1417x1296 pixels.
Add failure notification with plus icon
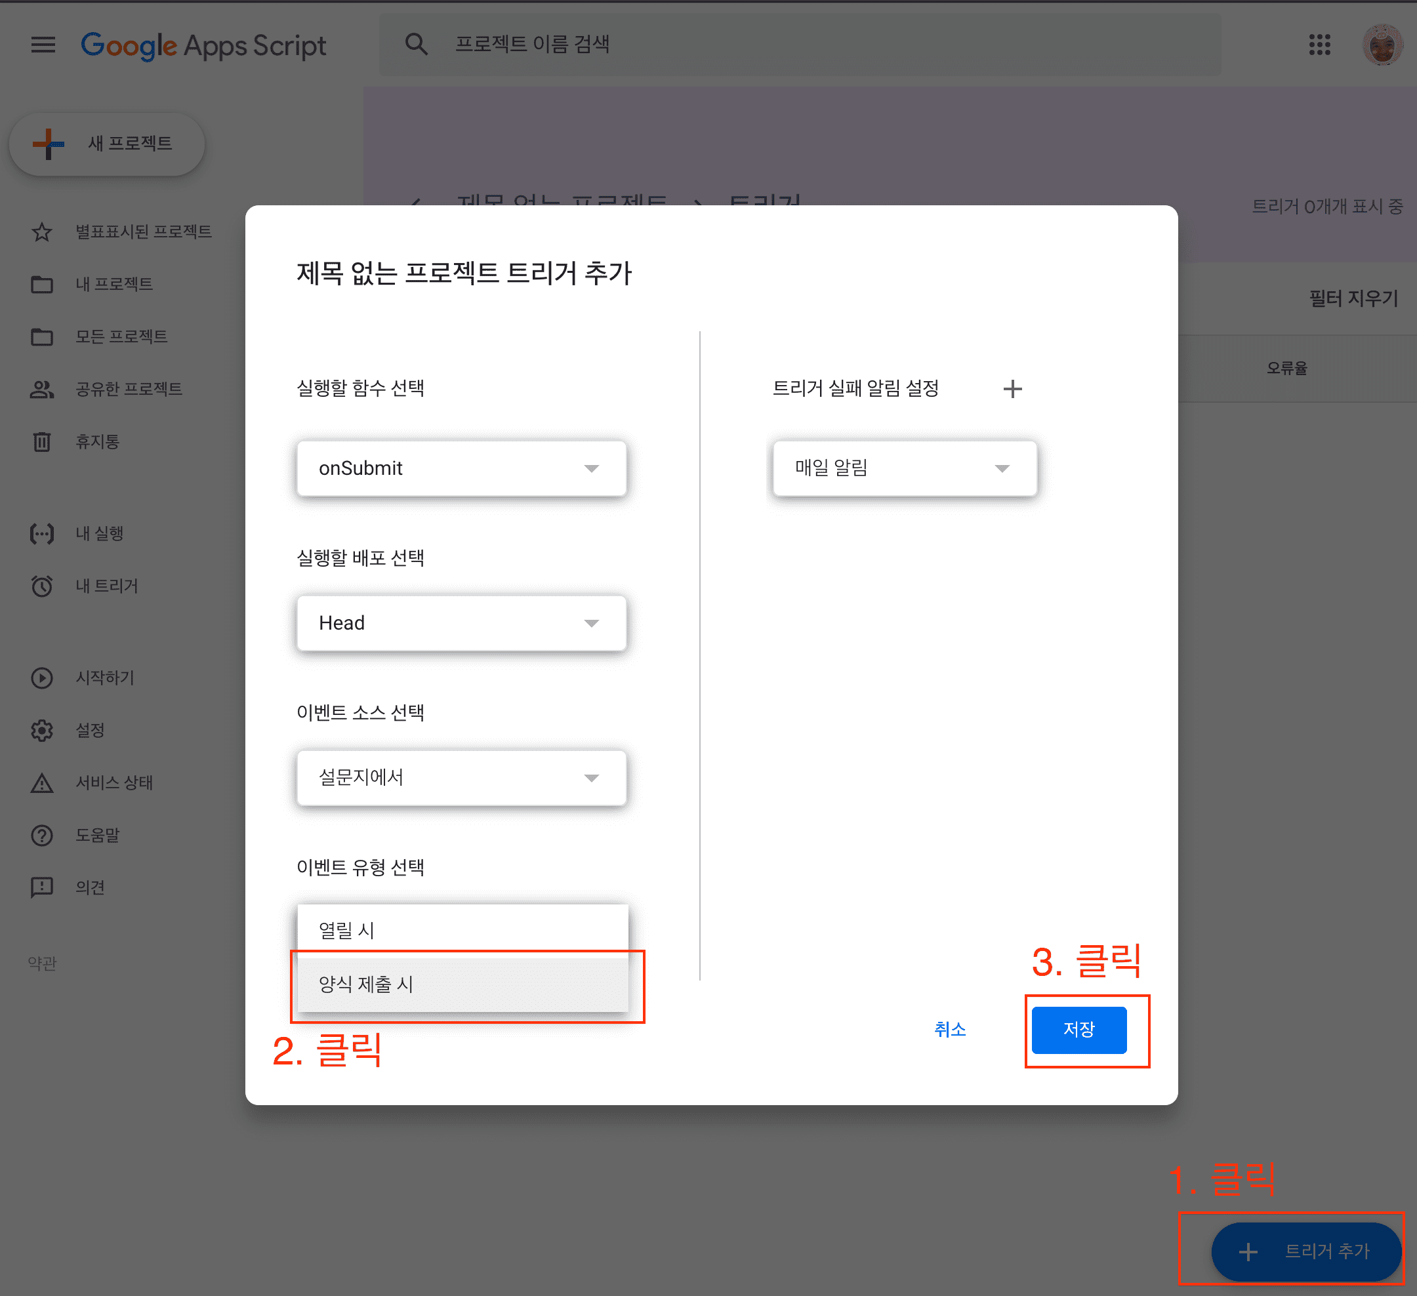(1012, 389)
